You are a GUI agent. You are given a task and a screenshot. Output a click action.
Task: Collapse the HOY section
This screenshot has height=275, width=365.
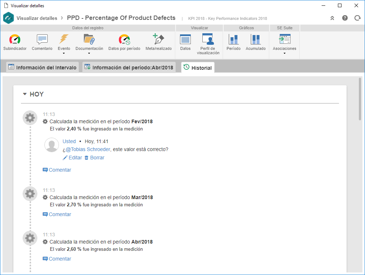click(25, 94)
